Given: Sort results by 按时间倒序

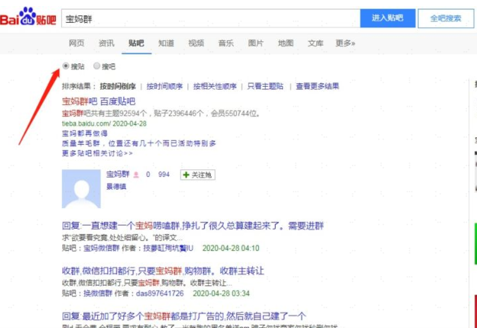Looking at the screenshot, I should [118, 86].
